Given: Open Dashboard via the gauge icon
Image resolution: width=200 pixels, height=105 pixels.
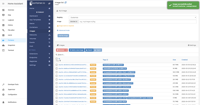Looking at the screenshot, I should coord(49,16).
